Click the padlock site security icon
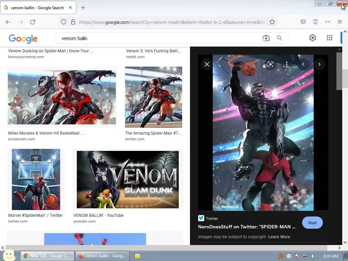 click(73, 22)
